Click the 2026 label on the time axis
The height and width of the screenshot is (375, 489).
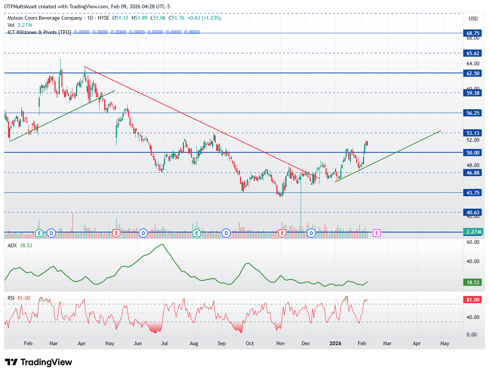point(335,343)
